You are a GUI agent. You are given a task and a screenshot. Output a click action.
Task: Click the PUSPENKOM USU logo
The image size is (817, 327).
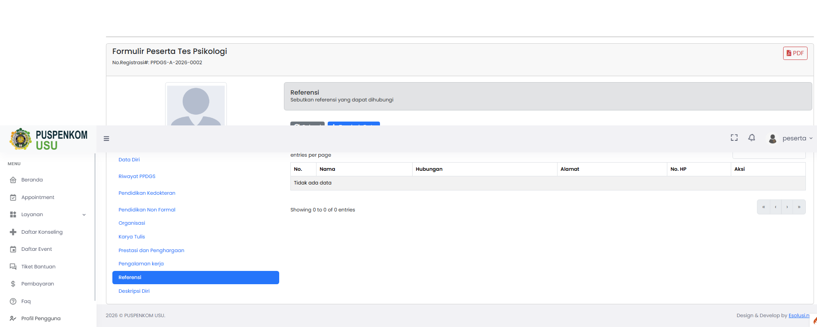pyautogui.click(x=48, y=139)
